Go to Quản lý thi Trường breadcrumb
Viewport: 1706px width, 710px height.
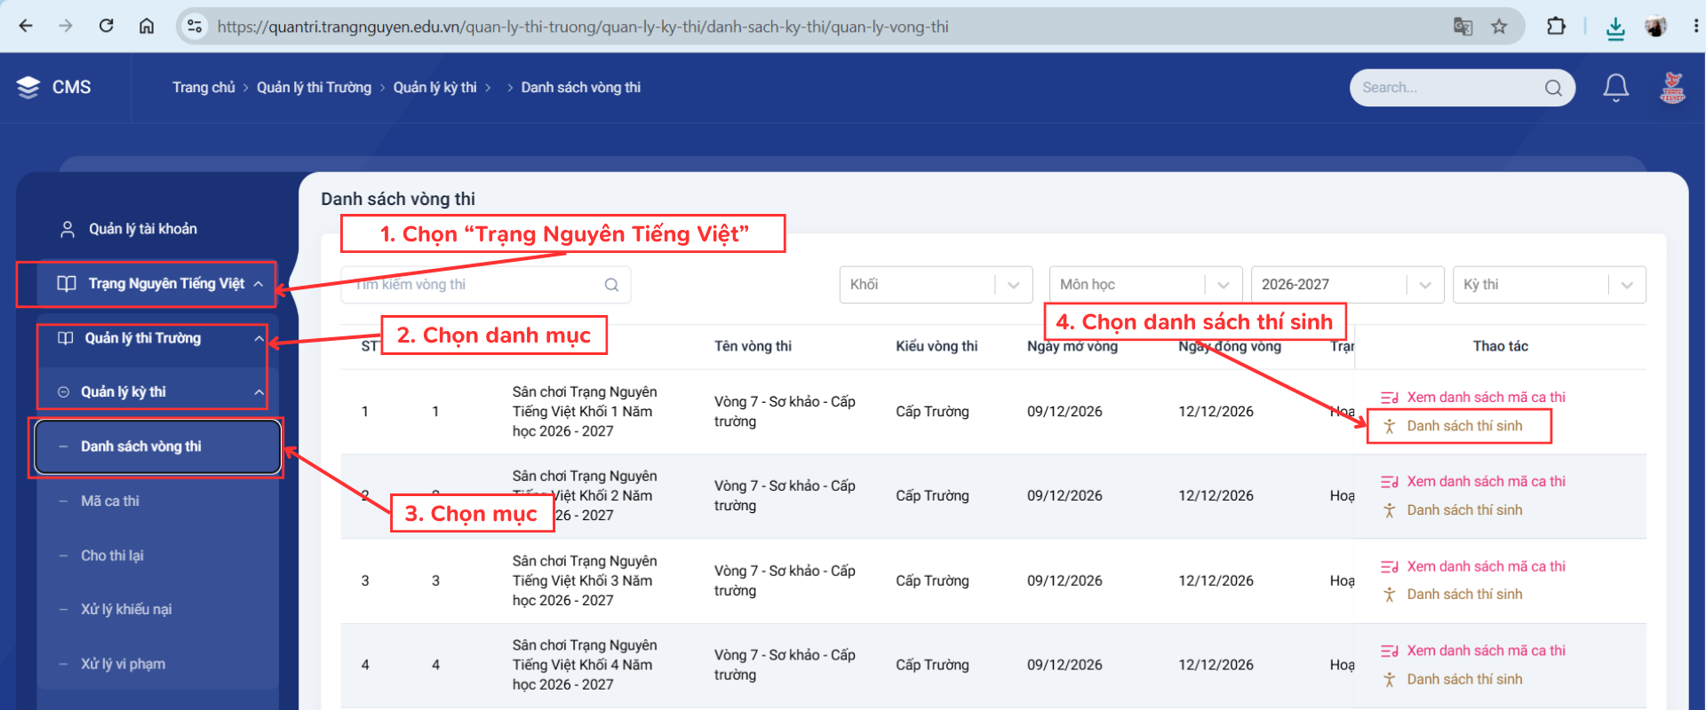coord(314,87)
